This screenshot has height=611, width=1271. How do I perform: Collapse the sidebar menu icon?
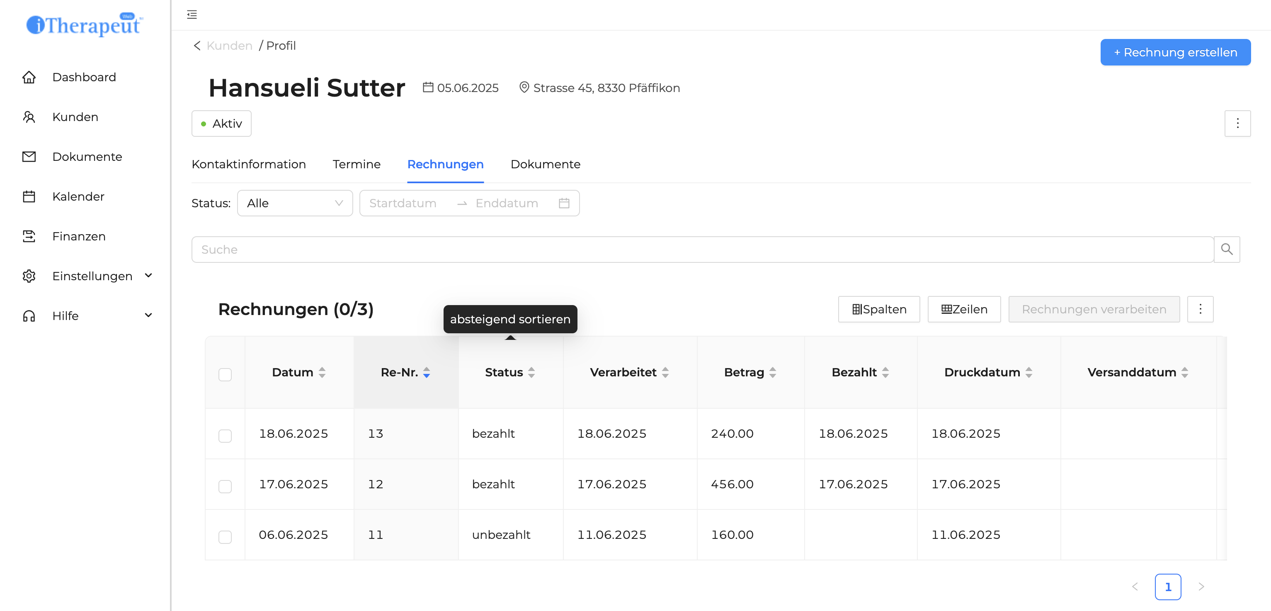pyautogui.click(x=192, y=15)
